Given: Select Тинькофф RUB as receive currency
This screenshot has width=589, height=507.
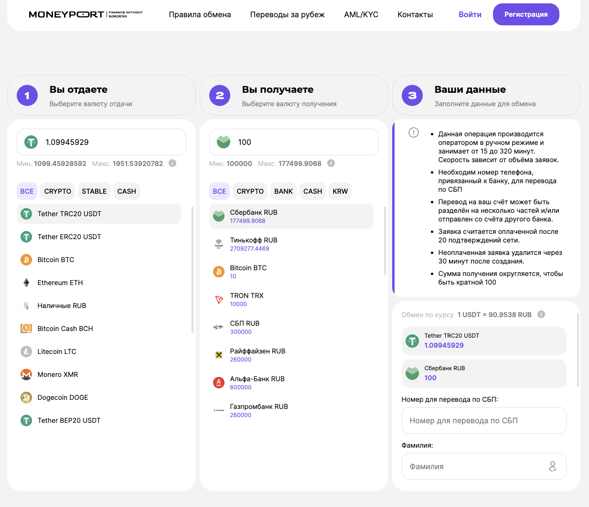Looking at the screenshot, I should [291, 244].
